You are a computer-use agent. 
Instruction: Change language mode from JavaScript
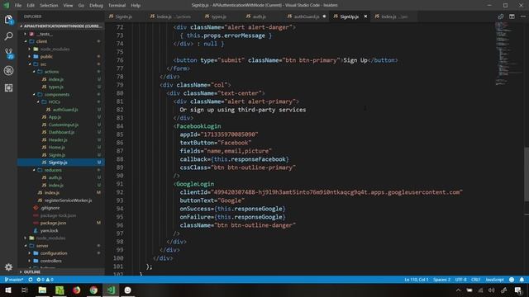click(x=494, y=280)
